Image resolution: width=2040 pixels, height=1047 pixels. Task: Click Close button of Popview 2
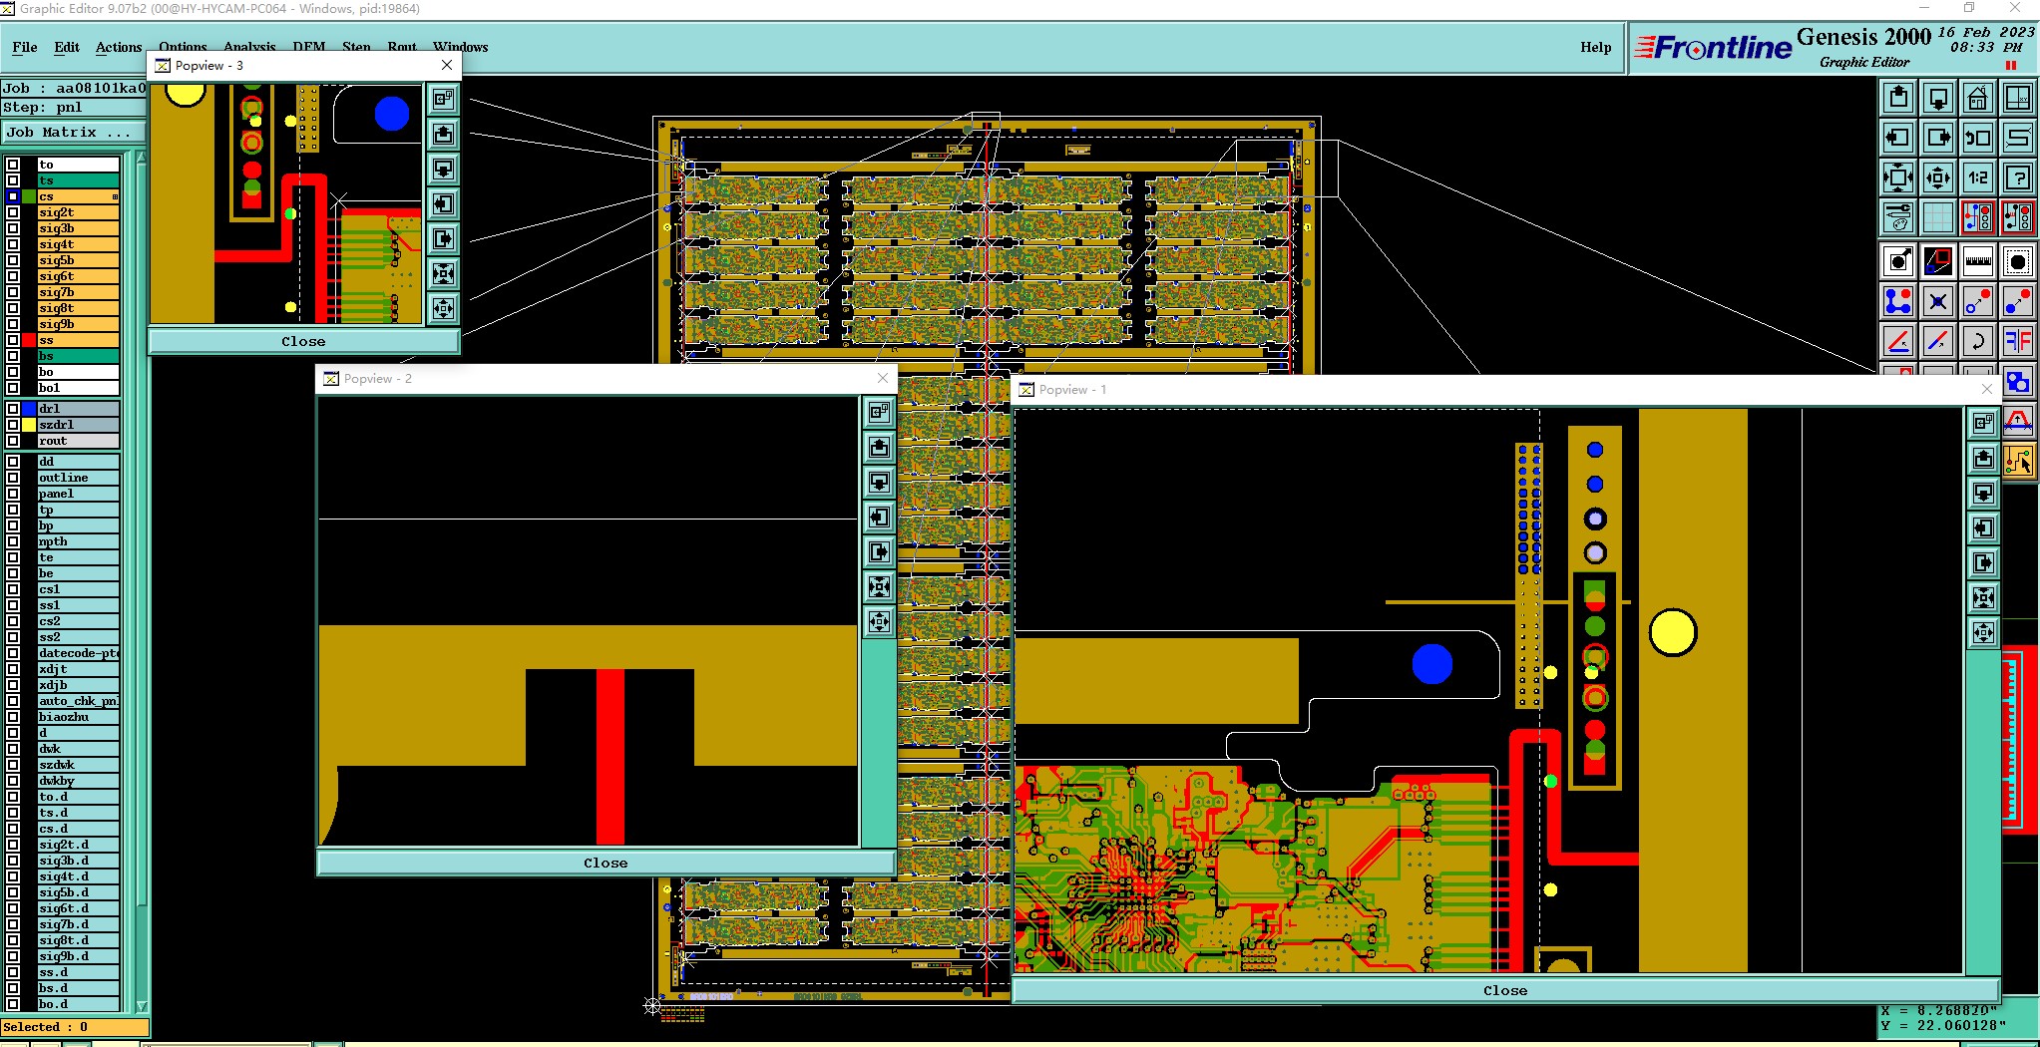point(606,863)
